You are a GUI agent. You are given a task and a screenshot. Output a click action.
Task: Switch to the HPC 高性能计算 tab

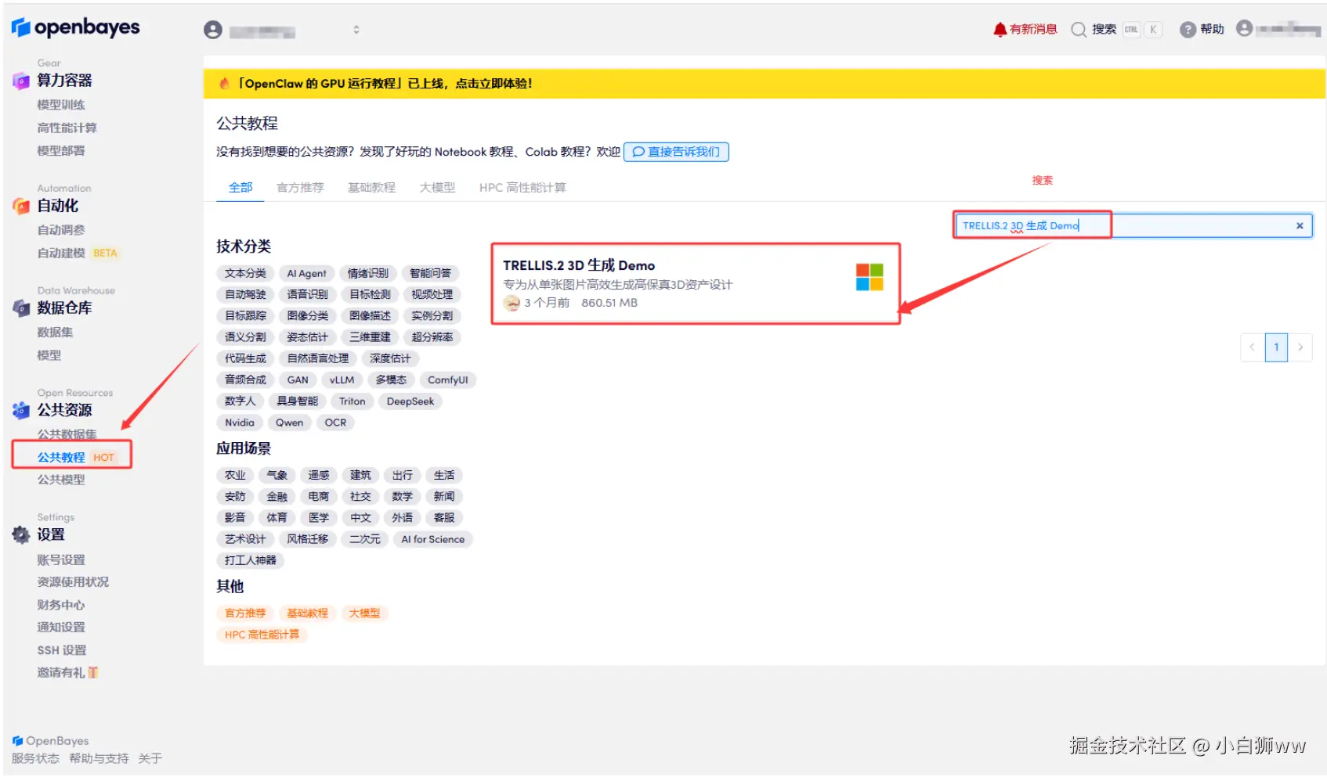522,188
